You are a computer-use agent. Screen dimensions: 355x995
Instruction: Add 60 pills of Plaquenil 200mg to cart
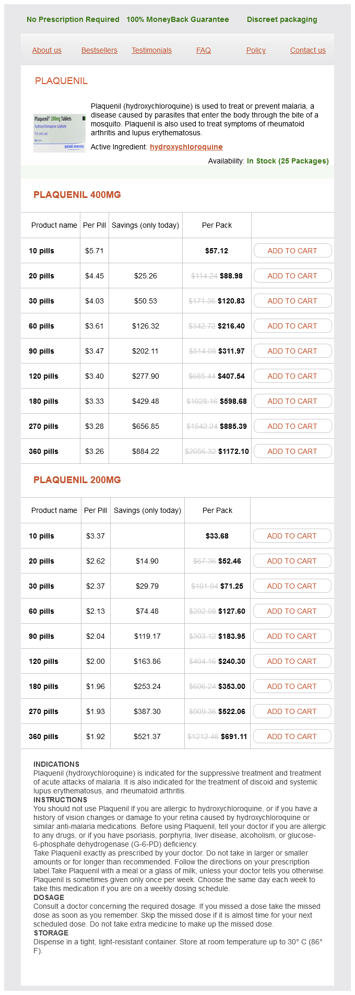coord(292,611)
